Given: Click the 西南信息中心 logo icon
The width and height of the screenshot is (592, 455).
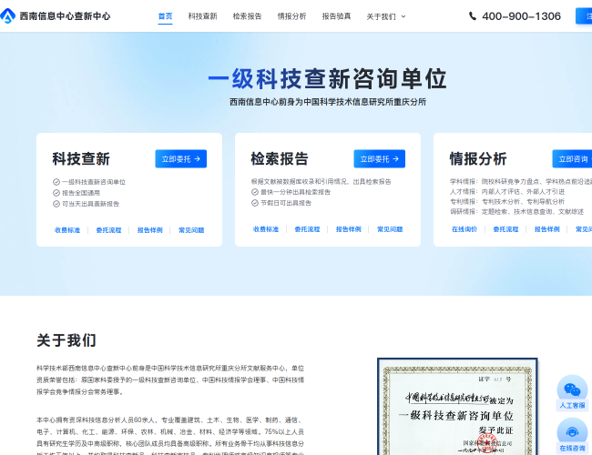Looking at the screenshot, I should coord(7,16).
